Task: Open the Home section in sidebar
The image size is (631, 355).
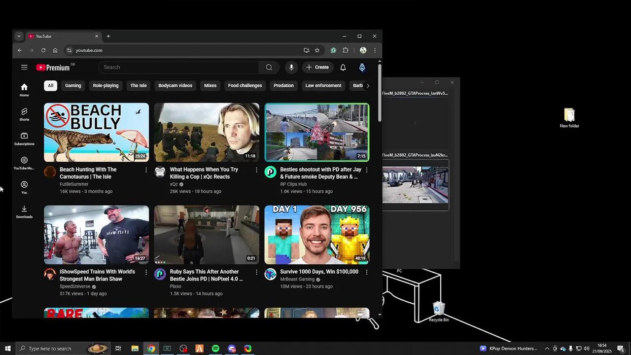Action: [x=24, y=90]
